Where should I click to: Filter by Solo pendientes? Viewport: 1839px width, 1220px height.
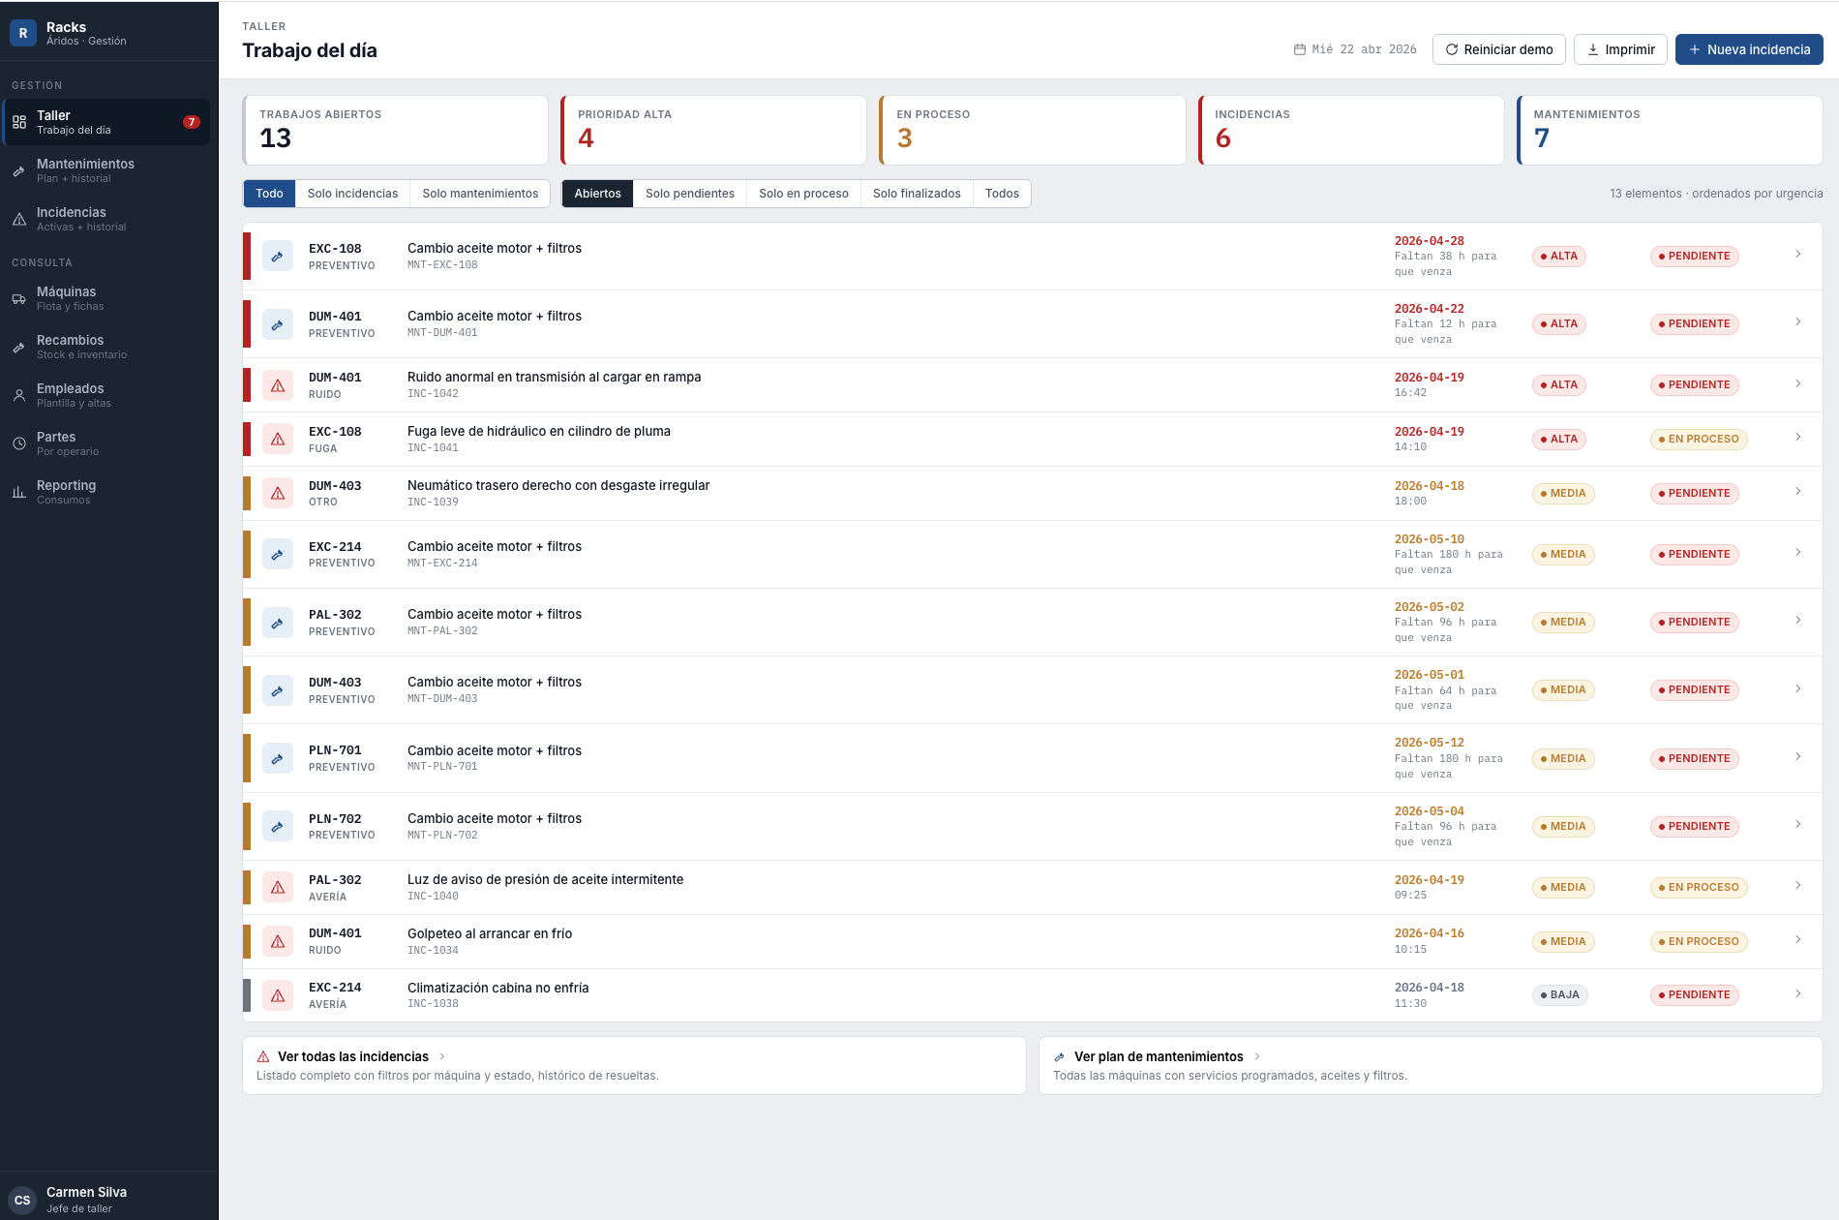click(x=690, y=194)
